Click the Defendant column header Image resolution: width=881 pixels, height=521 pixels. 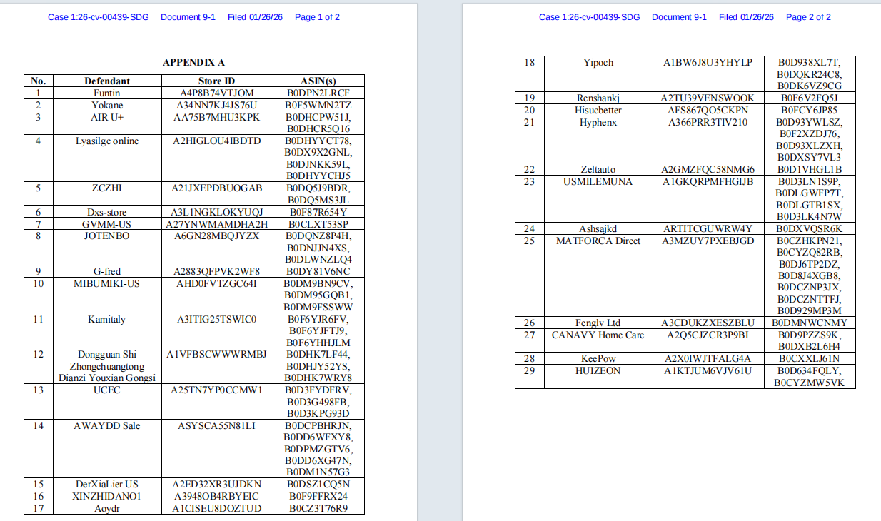point(107,81)
